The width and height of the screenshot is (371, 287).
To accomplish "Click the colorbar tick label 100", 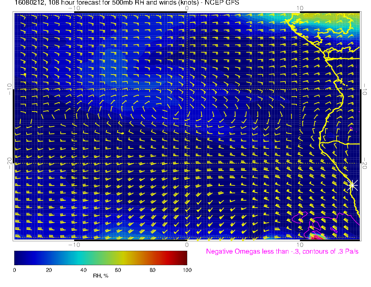I will (x=187, y=270).
